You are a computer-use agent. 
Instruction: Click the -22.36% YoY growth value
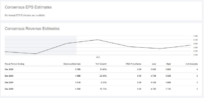tap(103, 76)
